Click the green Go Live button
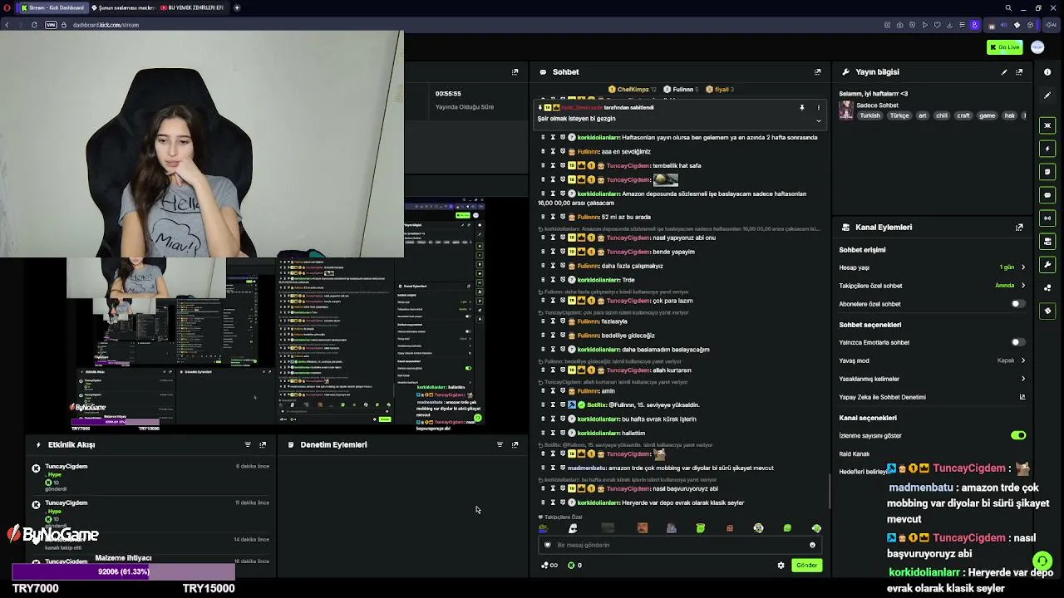The height and width of the screenshot is (598, 1064). [1004, 47]
